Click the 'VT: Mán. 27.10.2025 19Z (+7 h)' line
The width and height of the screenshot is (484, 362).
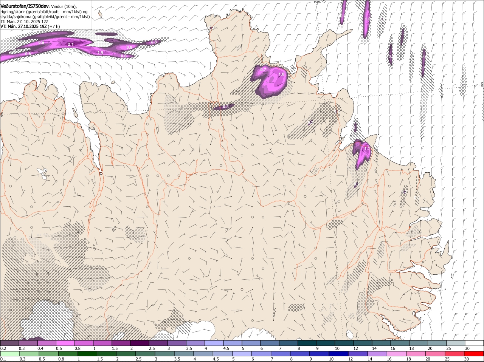[x=30, y=26]
